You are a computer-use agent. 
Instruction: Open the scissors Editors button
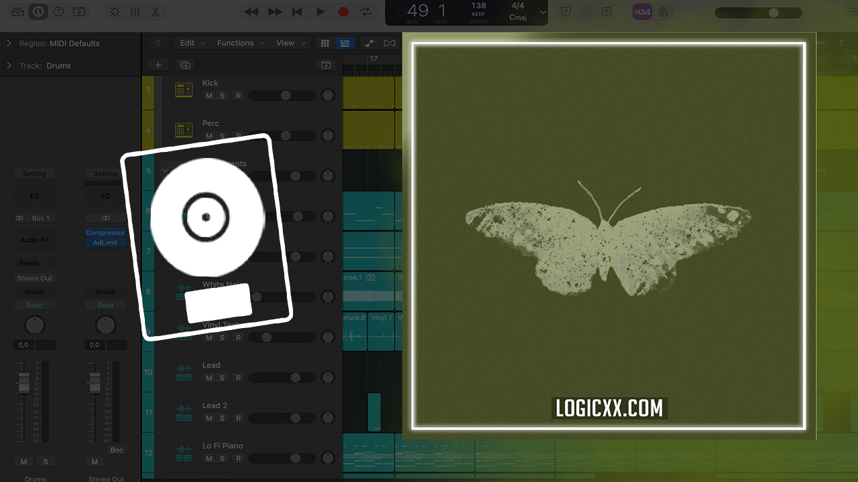155,11
